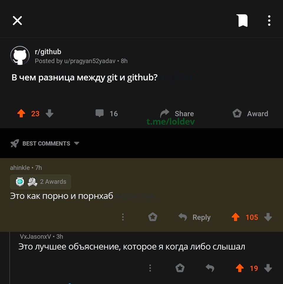The width and height of the screenshot is (283, 284).
Task: Give an Award to the post
Action: (250, 113)
